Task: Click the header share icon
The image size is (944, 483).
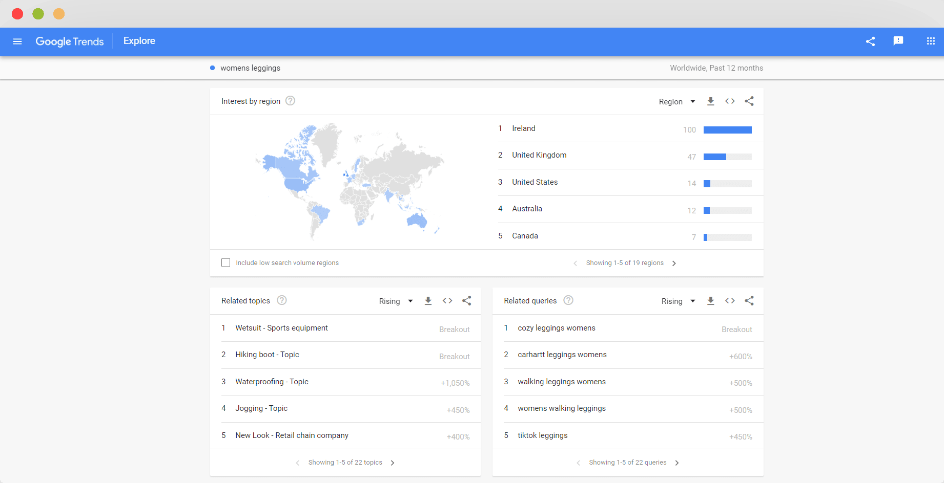Action: 870,41
